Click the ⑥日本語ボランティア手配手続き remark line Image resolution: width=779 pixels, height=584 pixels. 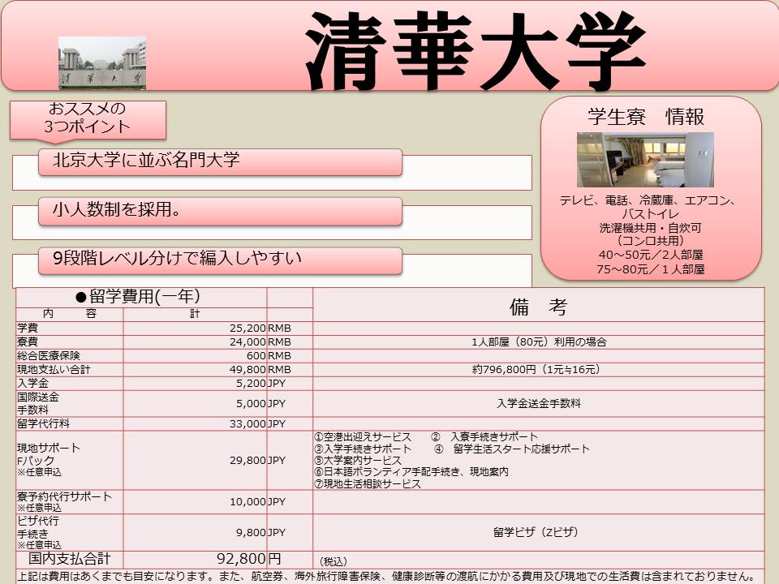(x=411, y=472)
